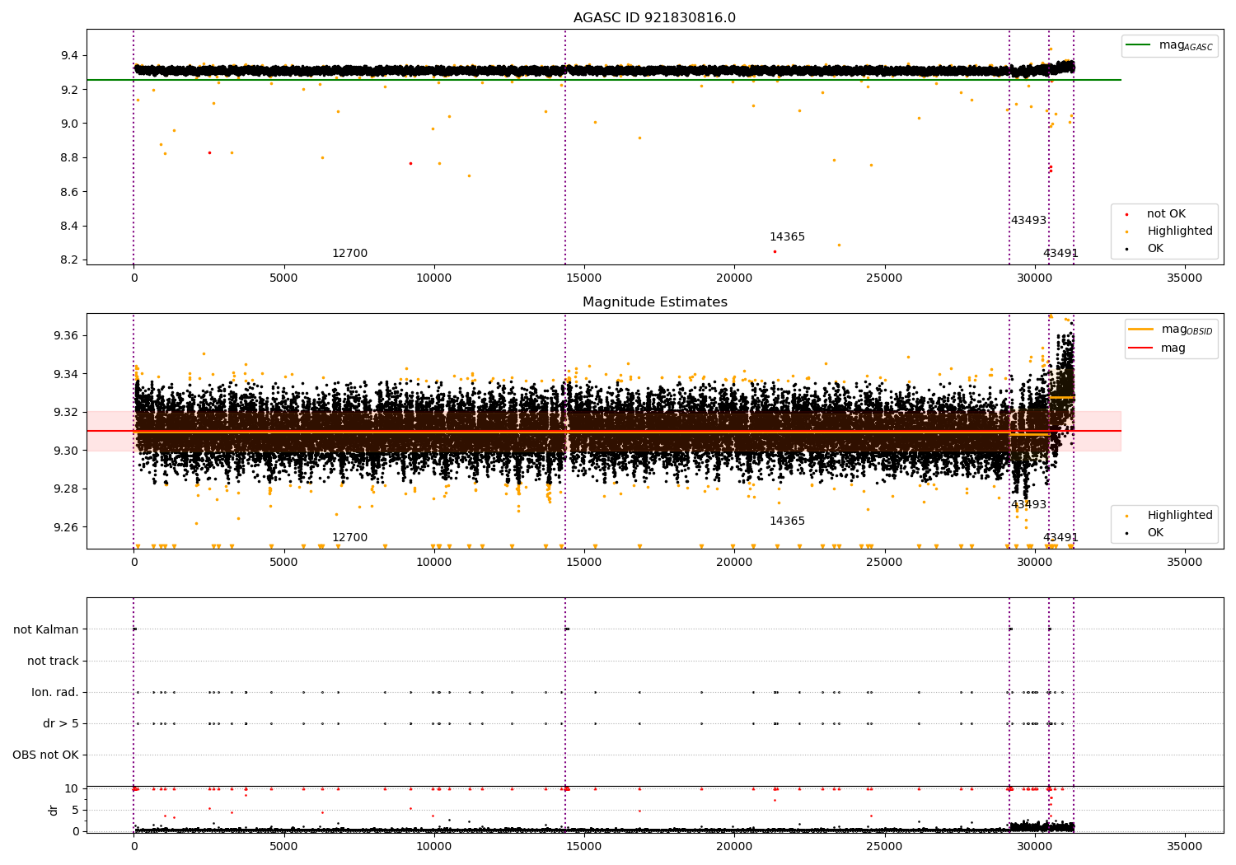This screenshot has width=1236, height=865.
Task: Click x-axis tick '25000' under the bottom plot
Action: pos(885,845)
